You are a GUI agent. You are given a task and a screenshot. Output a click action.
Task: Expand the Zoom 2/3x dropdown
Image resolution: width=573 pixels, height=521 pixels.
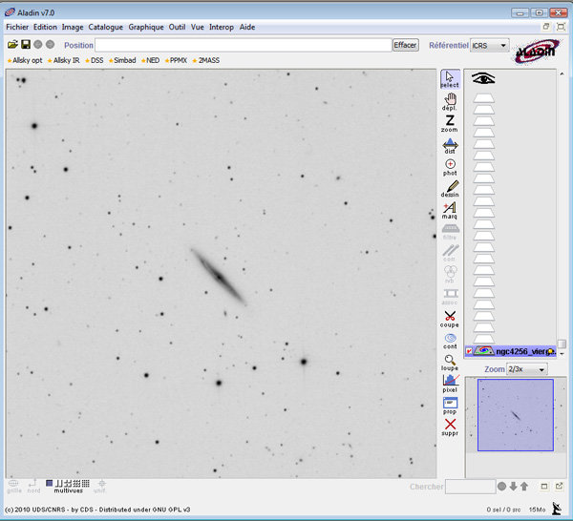click(x=527, y=369)
